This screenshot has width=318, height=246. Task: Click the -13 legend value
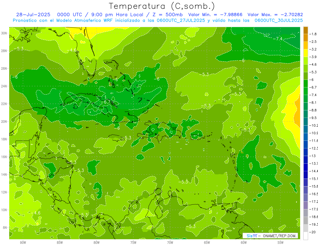point(312,156)
